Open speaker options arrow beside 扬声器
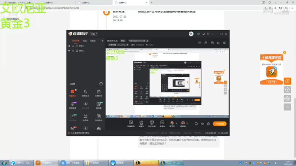 187,123
